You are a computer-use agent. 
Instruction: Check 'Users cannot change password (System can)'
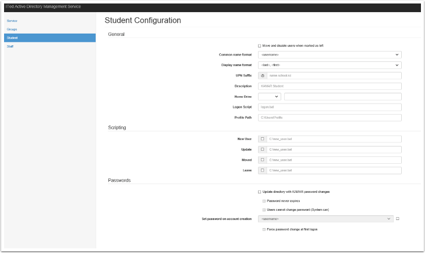click(264, 210)
